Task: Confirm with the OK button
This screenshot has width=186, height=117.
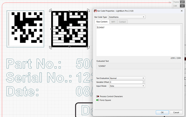Action: (162, 112)
